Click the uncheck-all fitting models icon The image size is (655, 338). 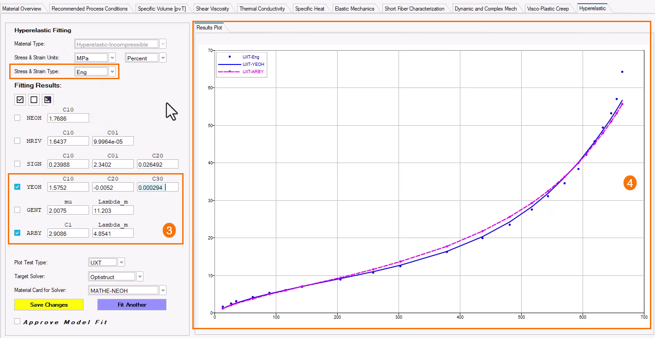tap(34, 100)
